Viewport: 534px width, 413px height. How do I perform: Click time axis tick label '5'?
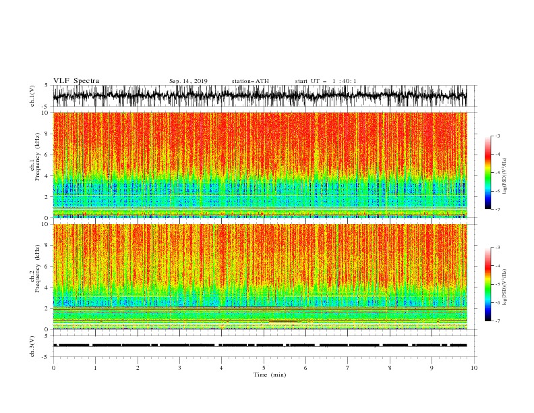(x=264, y=368)
